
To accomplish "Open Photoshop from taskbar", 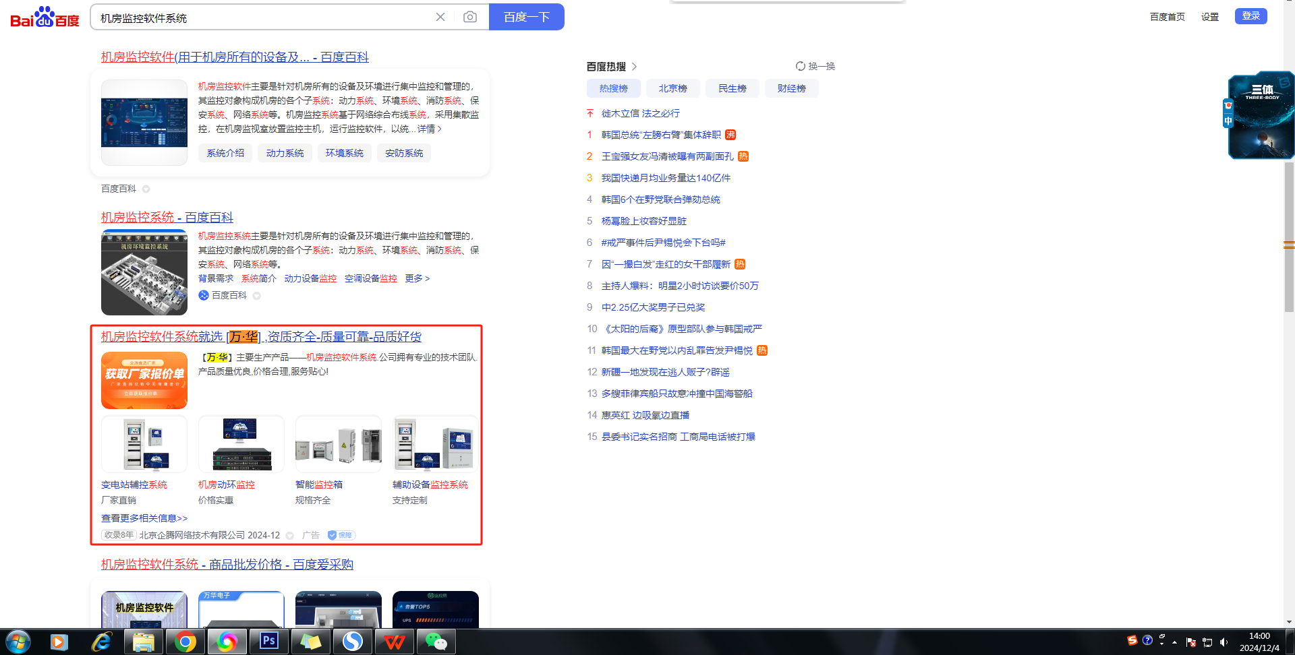I will 268,642.
